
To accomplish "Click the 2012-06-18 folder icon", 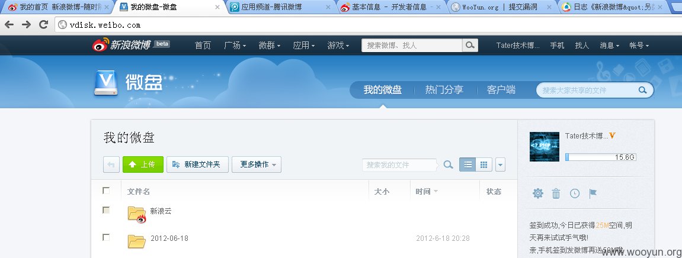I will tap(136, 241).
